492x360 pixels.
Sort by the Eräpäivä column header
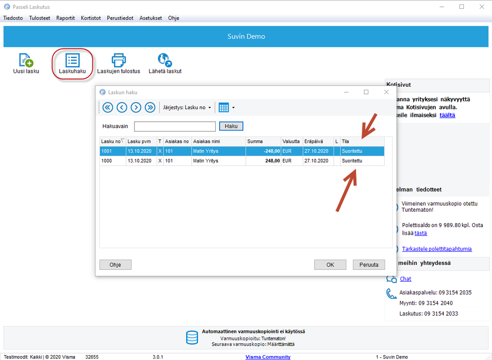(318, 141)
